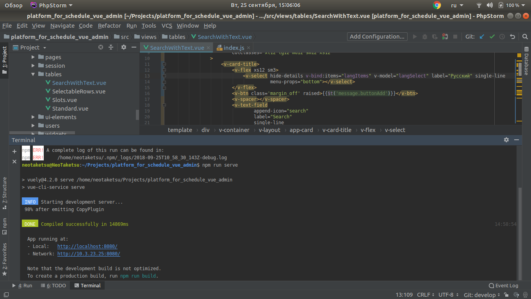Viewport: 531px width, 299px height.
Task: Select Standard.vue in project tree
Action: tap(70, 109)
